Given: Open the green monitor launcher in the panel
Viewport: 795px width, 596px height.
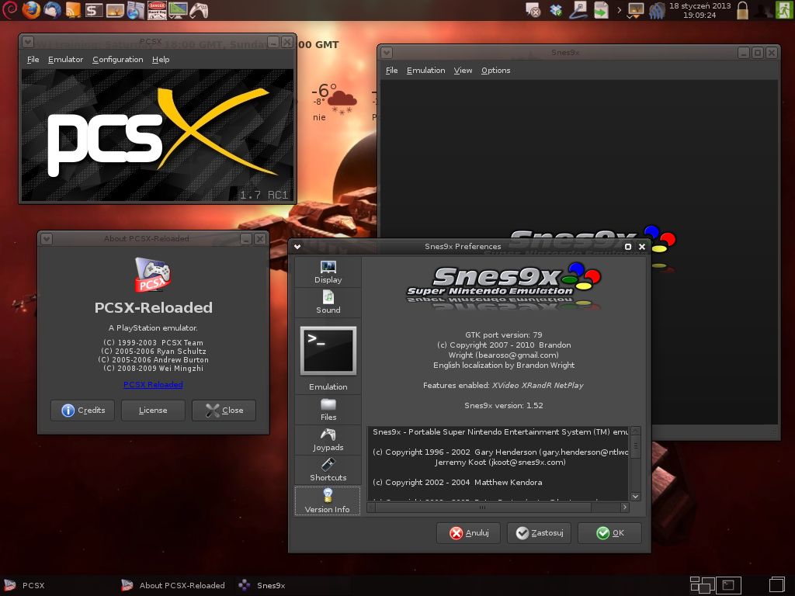Looking at the screenshot, I should pos(178,10).
